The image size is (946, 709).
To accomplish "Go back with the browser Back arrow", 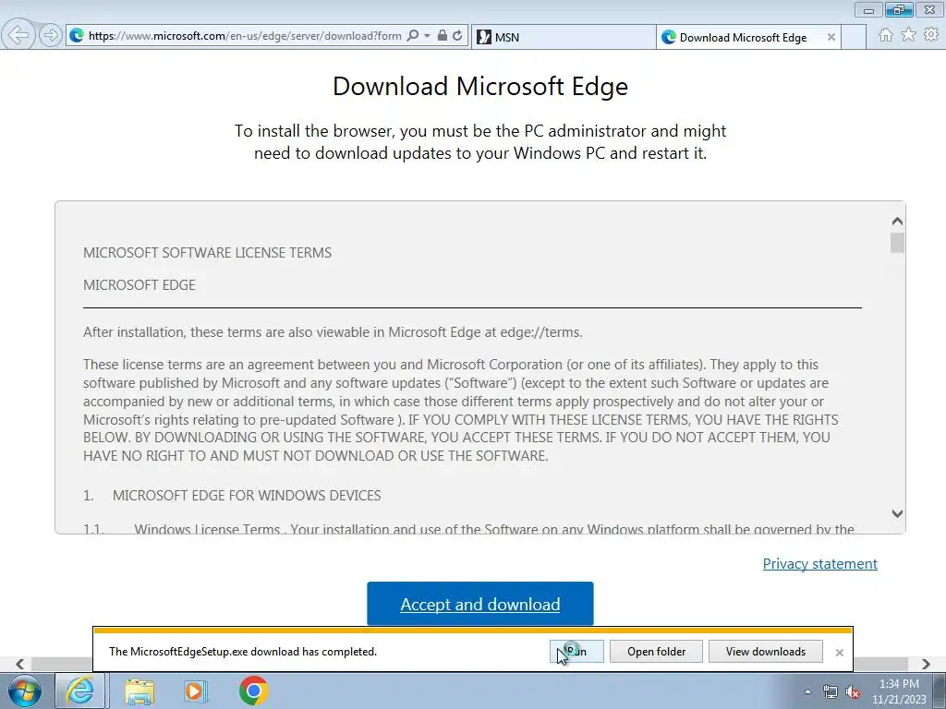I will click(18, 35).
